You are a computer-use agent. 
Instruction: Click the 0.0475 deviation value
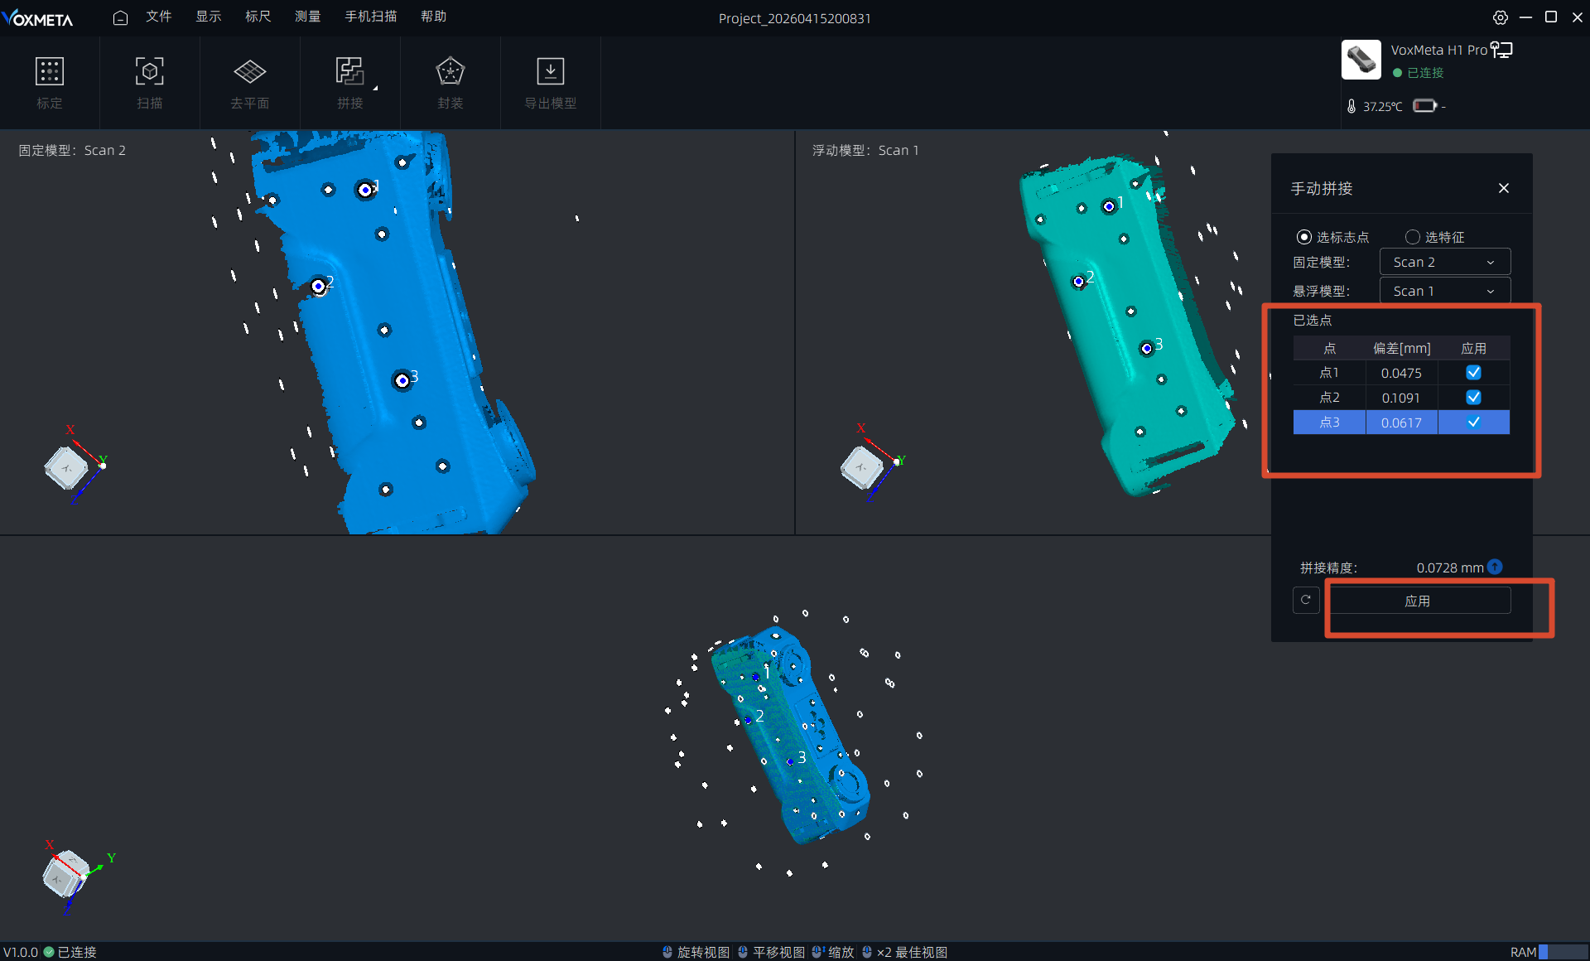click(x=1401, y=374)
